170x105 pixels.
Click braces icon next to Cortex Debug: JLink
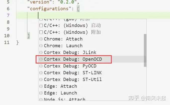tap(41, 52)
